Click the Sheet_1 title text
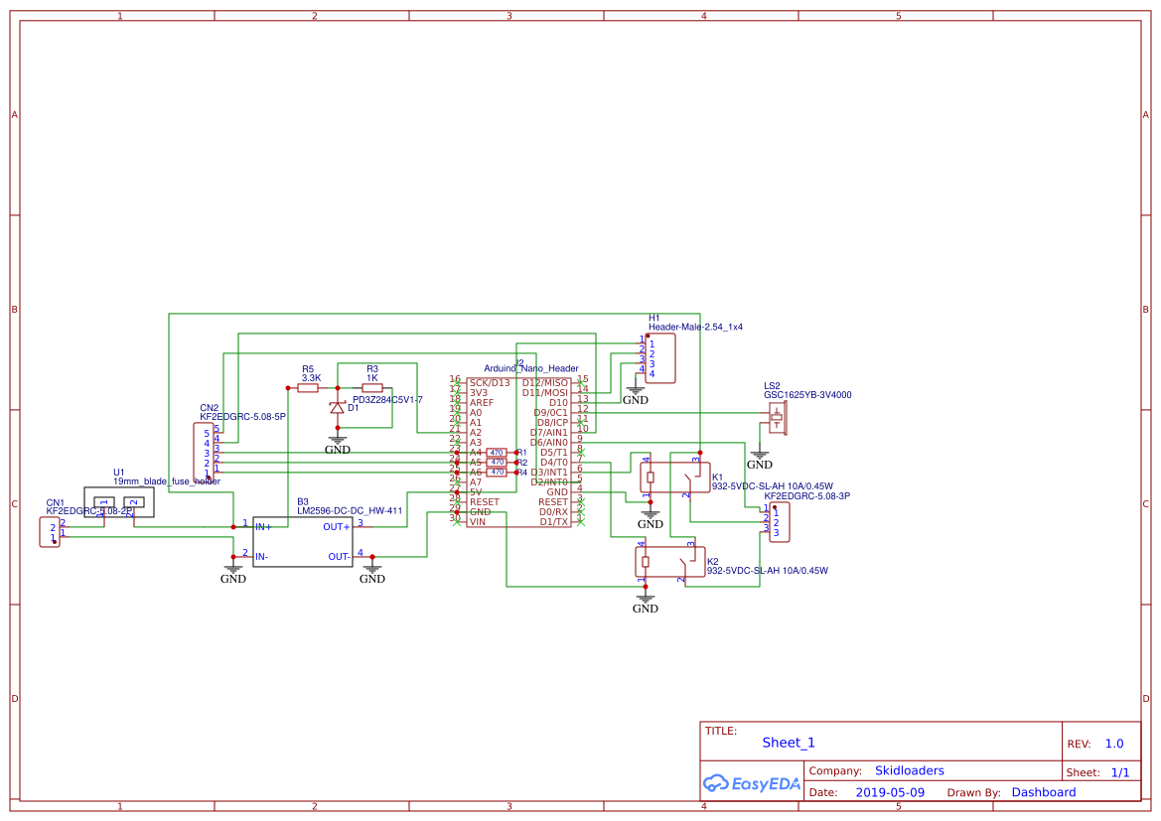The image size is (1161, 821). pyautogui.click(x=789, y=743)
